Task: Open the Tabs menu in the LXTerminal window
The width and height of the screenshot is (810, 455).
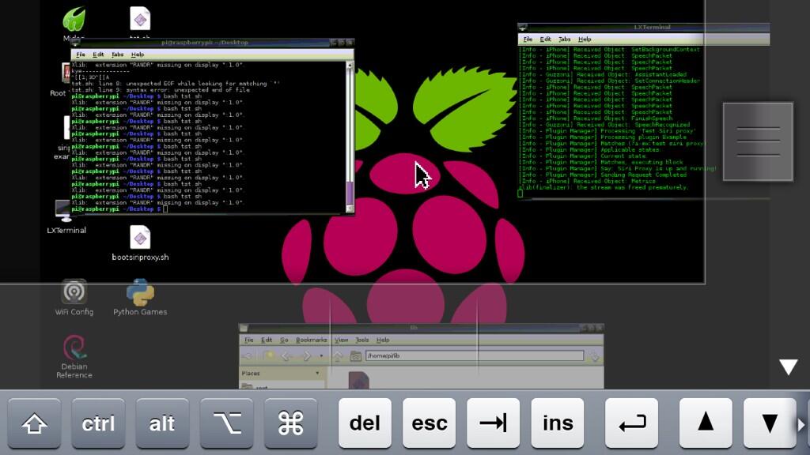Action: 565,39
